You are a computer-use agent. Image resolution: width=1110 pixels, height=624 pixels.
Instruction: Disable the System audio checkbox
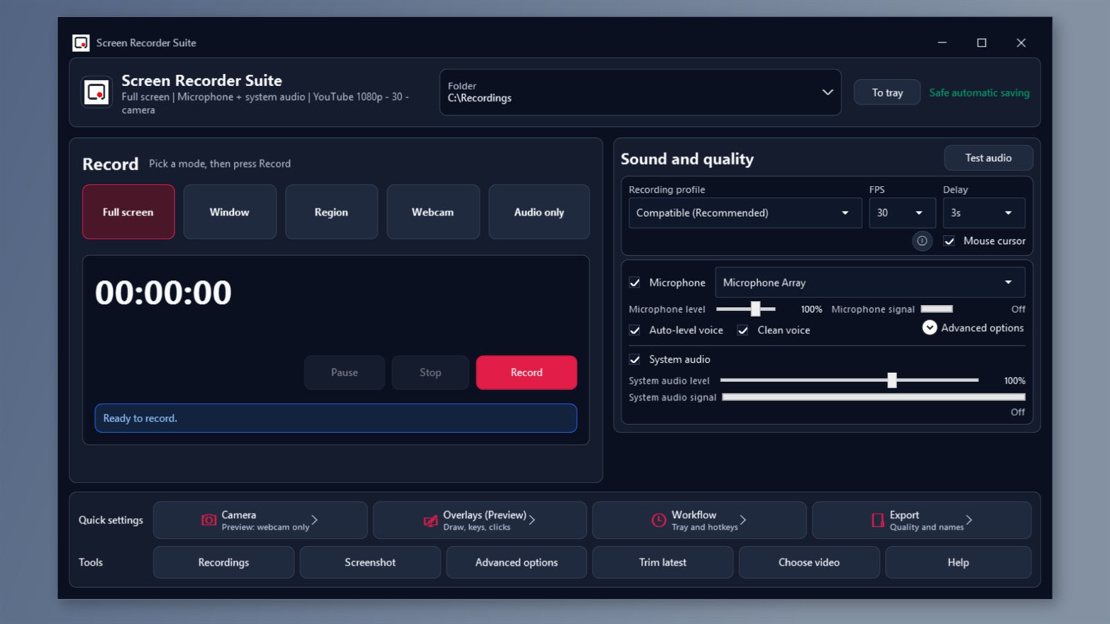pos(635,359)
